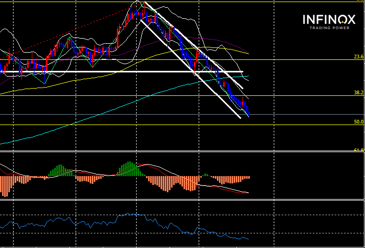
Task: Click the 23.6 Fibonacci level label
Action: pos(359,57)
